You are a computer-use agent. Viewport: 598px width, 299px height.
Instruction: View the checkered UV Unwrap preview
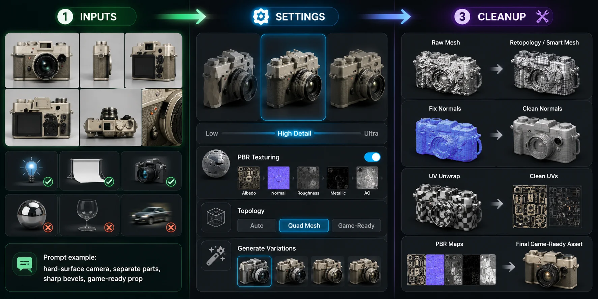pyautogui.click(x=447, y=207)
